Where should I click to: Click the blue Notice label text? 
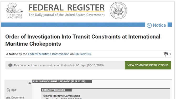159,25
